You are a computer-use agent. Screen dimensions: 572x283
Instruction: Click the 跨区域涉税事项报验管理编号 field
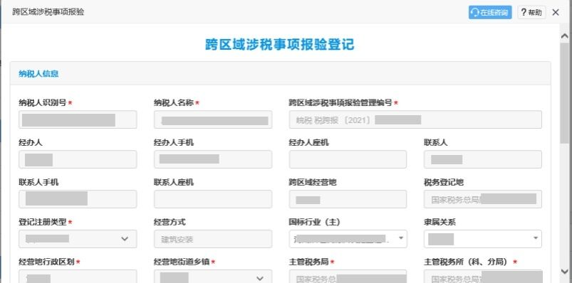coord(415,120)
